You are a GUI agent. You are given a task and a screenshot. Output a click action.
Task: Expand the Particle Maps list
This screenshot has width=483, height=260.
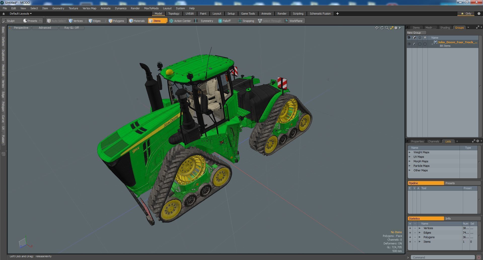coord(410,166)
